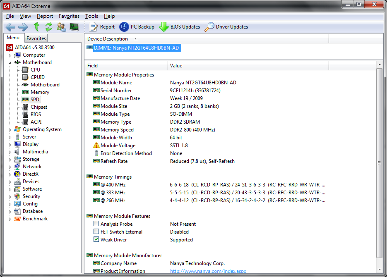The height and width of the screenshot is (277, 387).
Task: Click the details pane scrollbar down arrow
Action: point(380,270)
